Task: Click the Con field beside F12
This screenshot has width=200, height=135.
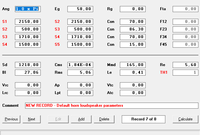Action: [133, 22]
